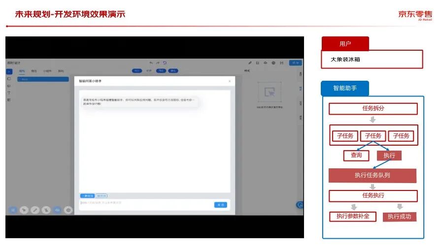Screen dimensions: 441x251
Task: Click the first blue pill button above canvas
Action: pyautogui.click(x=137, y=71)
